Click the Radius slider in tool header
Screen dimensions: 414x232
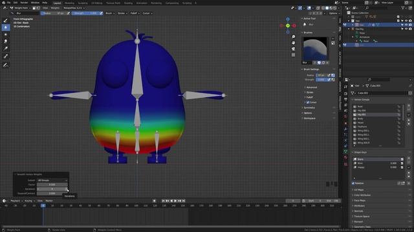[x=53, y=13]
